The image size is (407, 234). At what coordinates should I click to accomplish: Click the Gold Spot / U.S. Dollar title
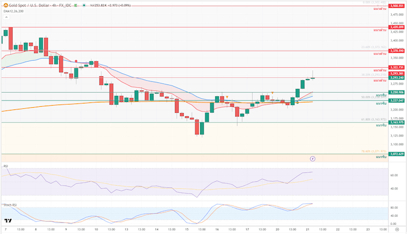(29, 5)
